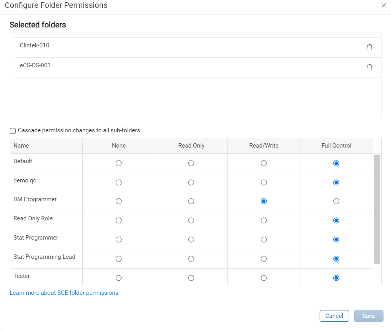Screen dimensions: 391x330
Task: Set Stat Programmer to None
Action: tap(119, 240)
